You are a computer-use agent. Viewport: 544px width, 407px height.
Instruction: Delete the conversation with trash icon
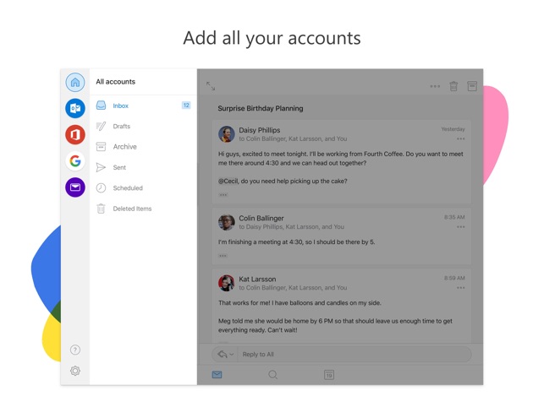[x=453, y=86]
